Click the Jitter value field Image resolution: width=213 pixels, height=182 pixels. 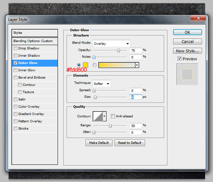136,132
